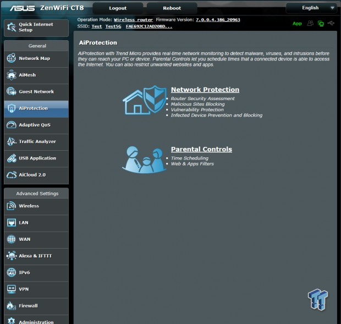
Task: Click the Wireless signal icon
Action: click(12, 206)
